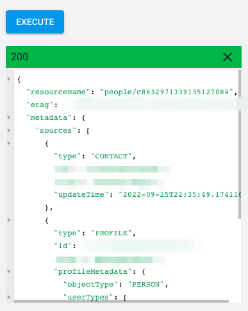Collapse the "metadata" object fold arrow
This screenshot has width=248, height=311.
pyautogui.click(x=9, y=117)
